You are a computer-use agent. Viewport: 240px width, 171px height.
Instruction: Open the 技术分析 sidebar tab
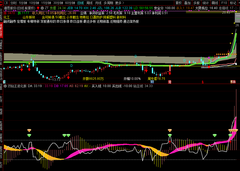pyautogui.click(x=1, y=30)
